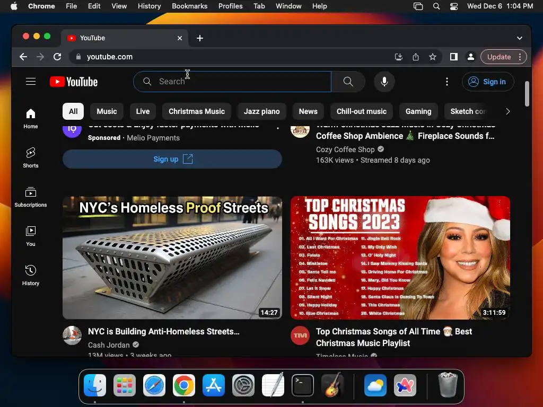Screen dimensions: 543x407
Task: Open Cash Jordan channel name link
Action: [109, 345]
